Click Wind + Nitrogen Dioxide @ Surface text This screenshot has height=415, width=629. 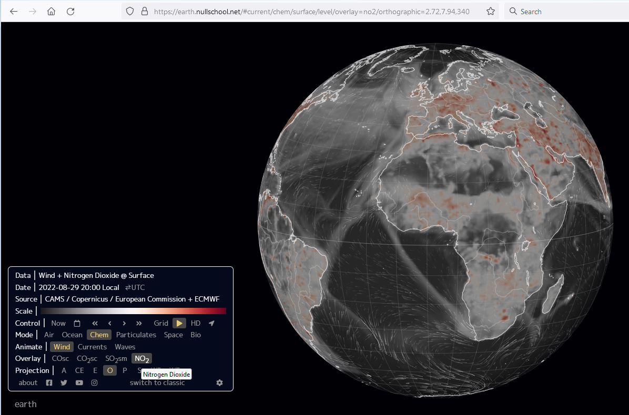coord(96,276)
